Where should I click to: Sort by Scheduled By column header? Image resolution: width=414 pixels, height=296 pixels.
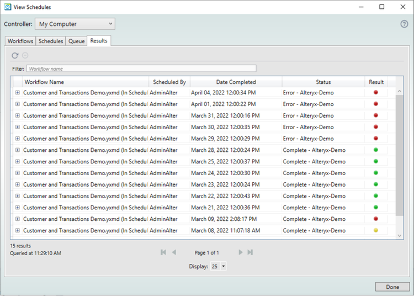[x=169, y=82]
